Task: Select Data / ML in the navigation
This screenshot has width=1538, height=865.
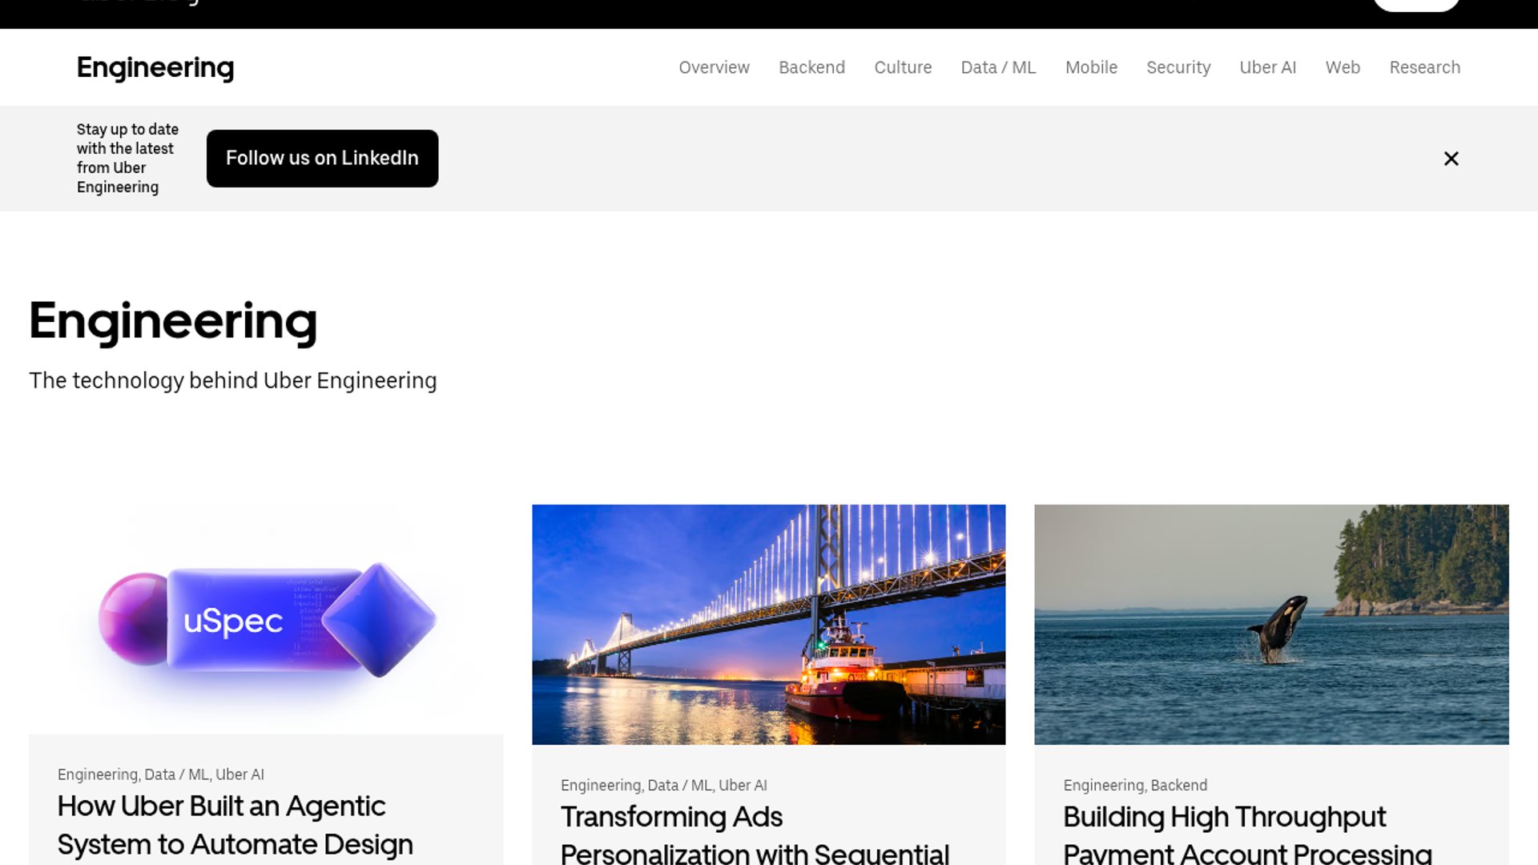Action: 998,67
